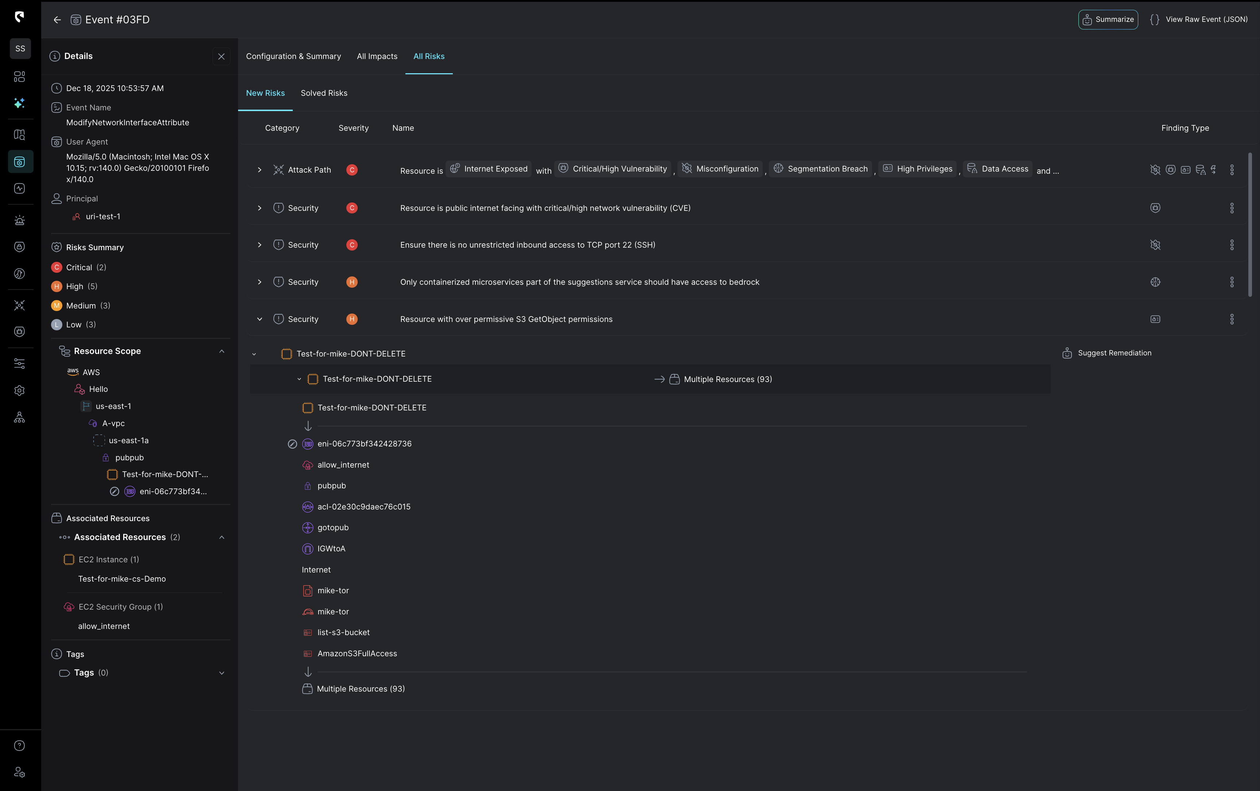Open three-dot menu for Attack Path row
This screenshot has height=791, width=1260.
(1232, 170)
